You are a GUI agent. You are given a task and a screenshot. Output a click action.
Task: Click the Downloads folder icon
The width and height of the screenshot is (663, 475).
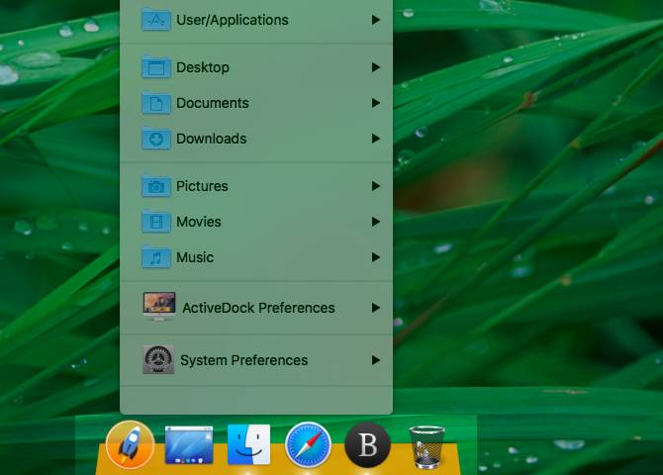coord(156,139)
